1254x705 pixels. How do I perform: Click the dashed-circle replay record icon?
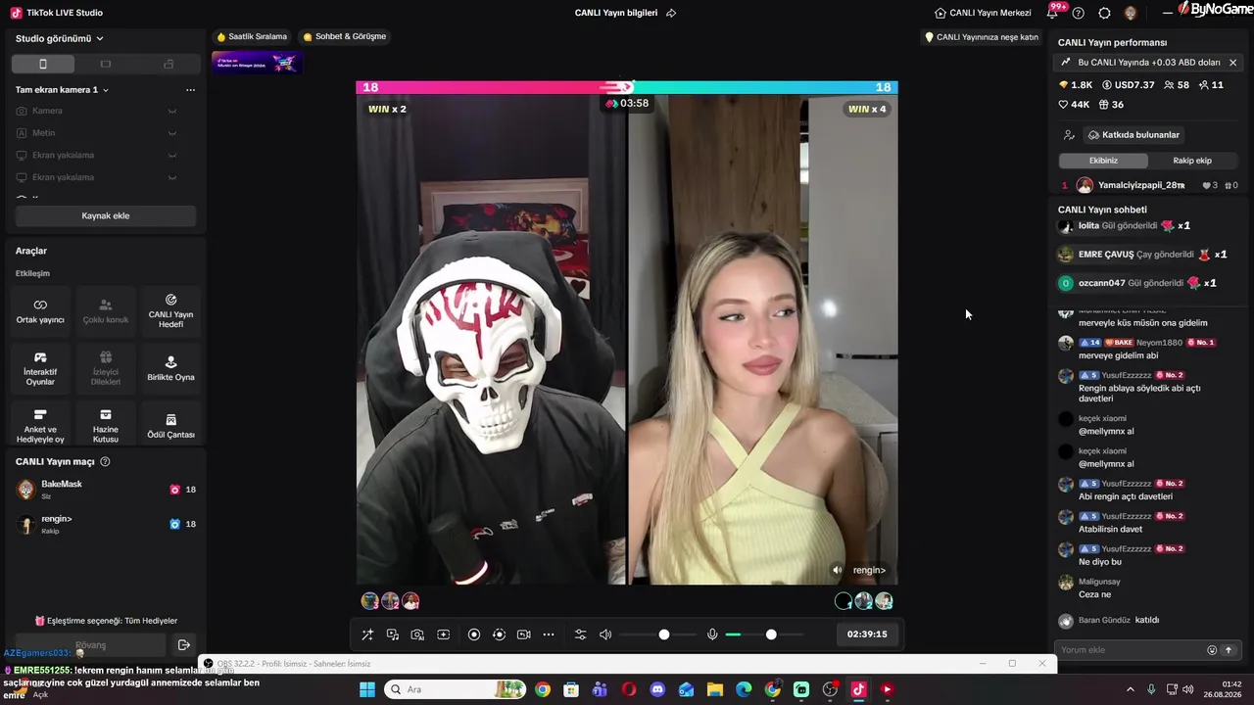click(499, 634)
